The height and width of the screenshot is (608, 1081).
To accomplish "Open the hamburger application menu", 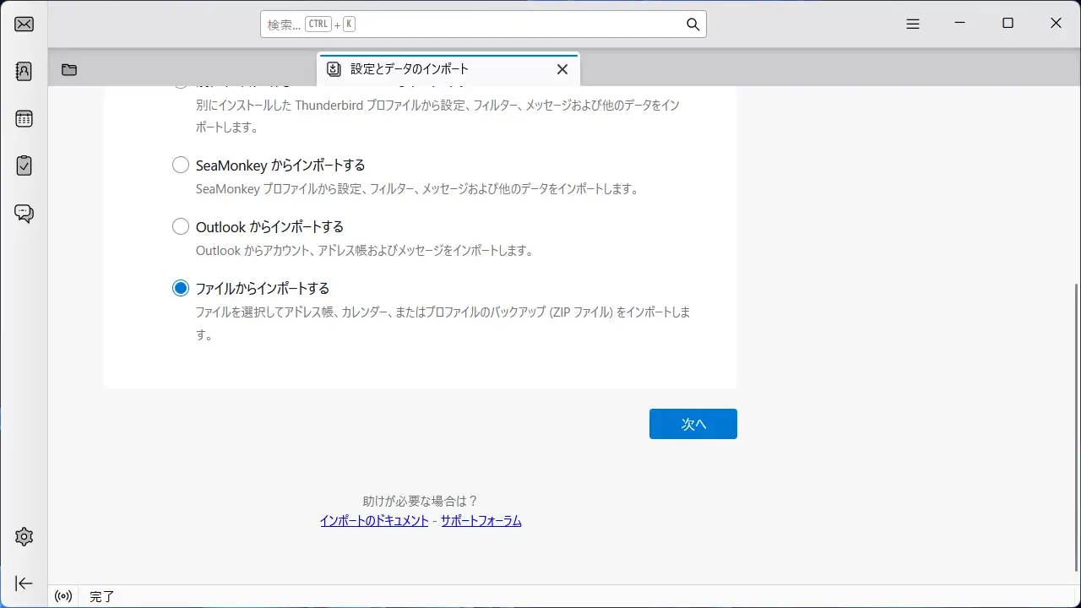I will (913, 24).
